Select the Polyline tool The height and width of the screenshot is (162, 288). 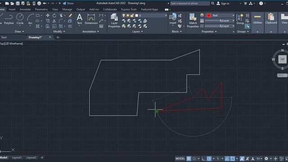(x=9, y=19)
